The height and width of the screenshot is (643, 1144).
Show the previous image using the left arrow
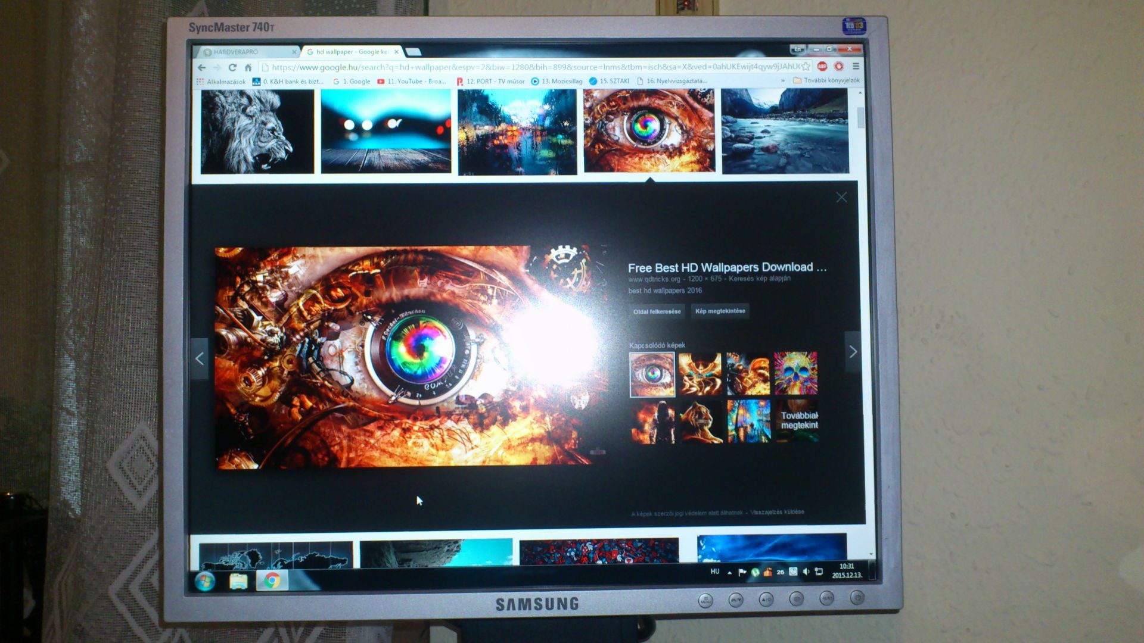tap(200, 358)
